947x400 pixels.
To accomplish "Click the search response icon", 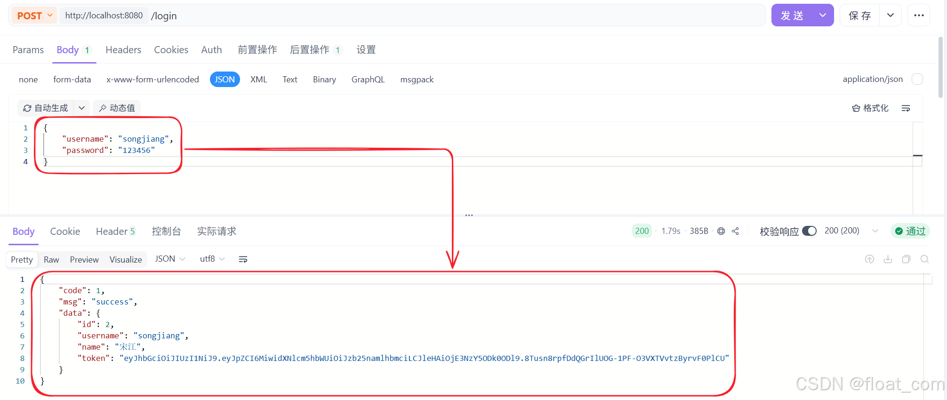I will (x=924, y=259).
